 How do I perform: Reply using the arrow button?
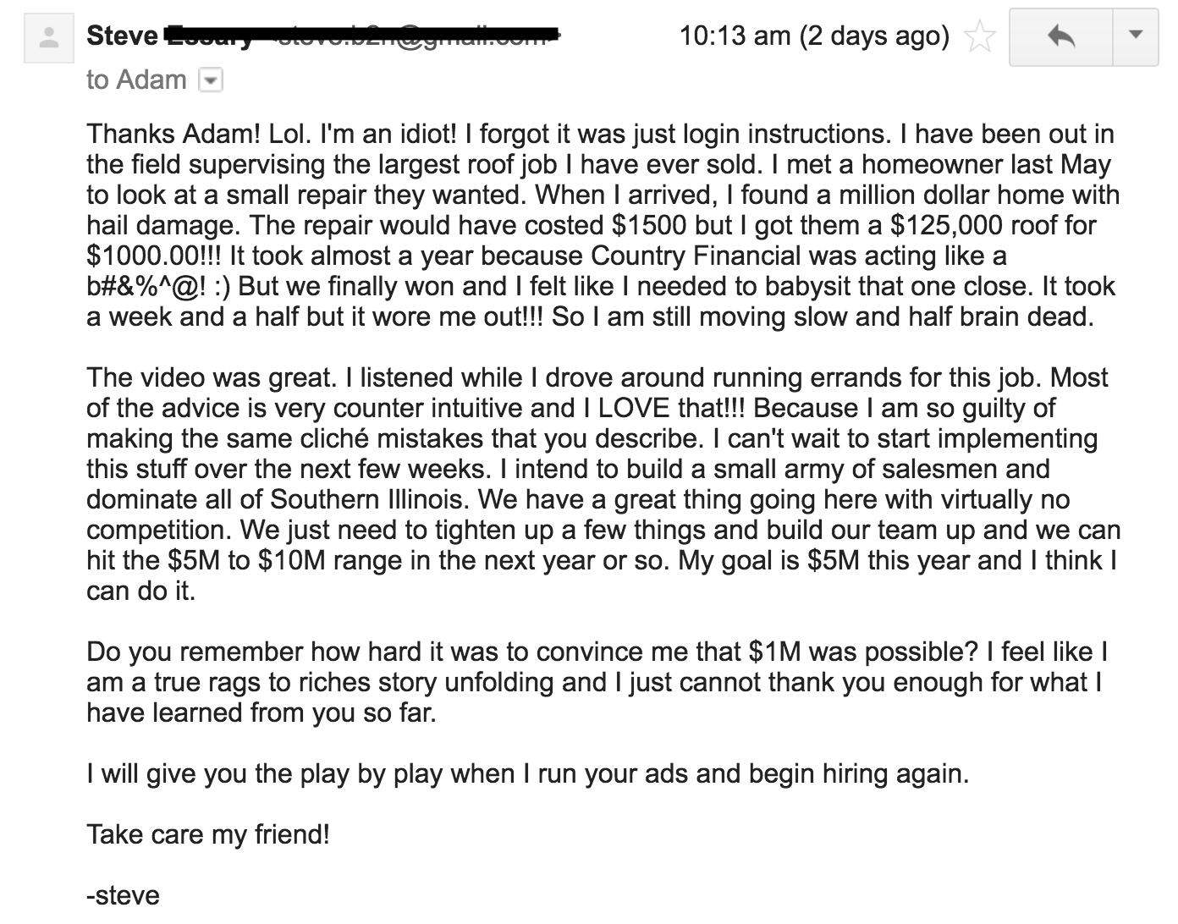pyautogui.click(x=1060, y=36)
